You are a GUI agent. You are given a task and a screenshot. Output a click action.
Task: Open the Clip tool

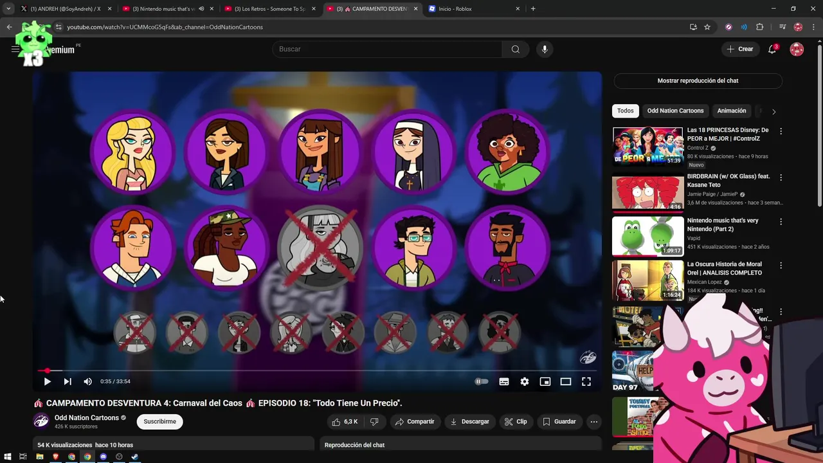click(x=516, y=422)
